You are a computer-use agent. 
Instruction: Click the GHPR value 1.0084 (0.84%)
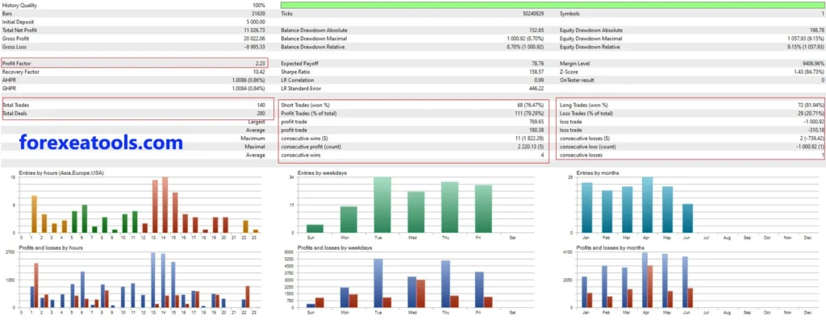tap(248, 89)
